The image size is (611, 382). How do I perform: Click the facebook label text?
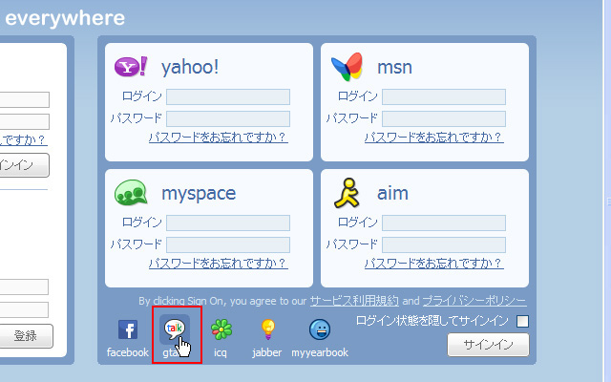[128, 352]
